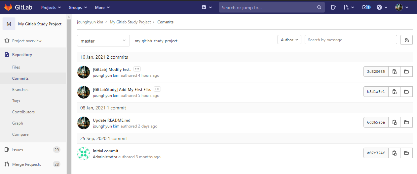
Task: Click the search magnifier icon
Action: tap(319, 7)
